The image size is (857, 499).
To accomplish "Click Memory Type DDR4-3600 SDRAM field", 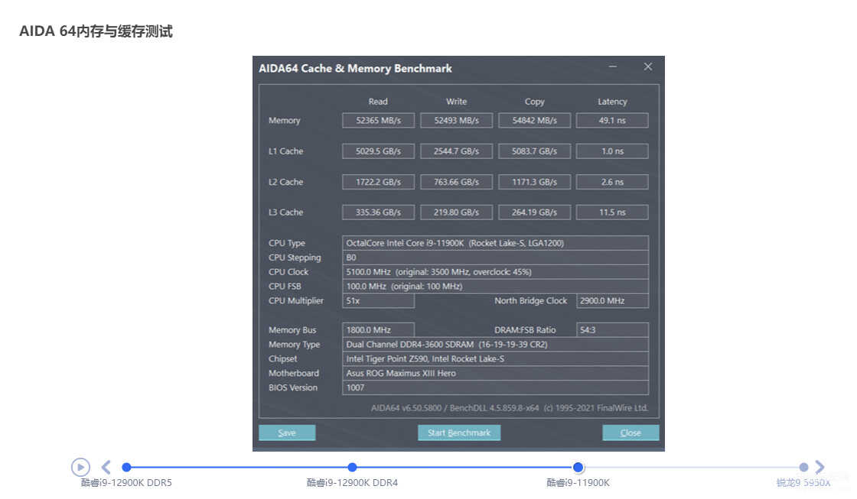I will click(x=495, y=345).
